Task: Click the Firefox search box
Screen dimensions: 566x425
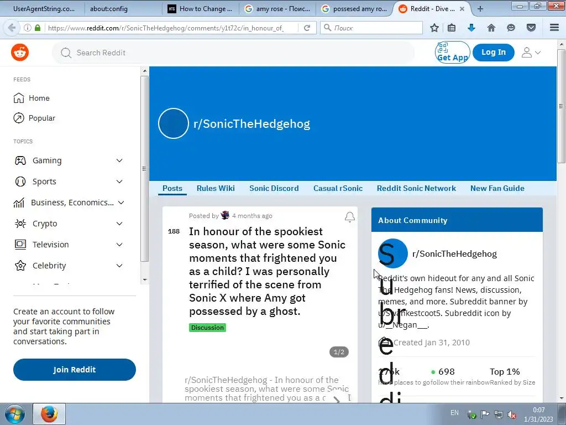Action: tap(371, 28)
